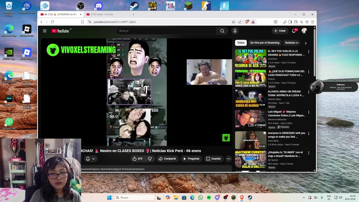
Task: Open the Brave Wallet icon
Action: click(x=296, y=22)
